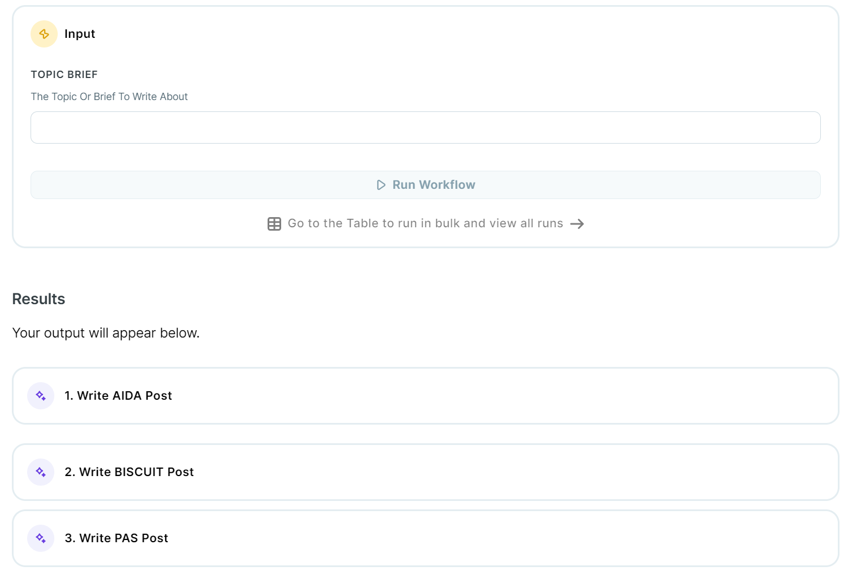Select the 'Input' section heading
The height and width of the screenshot is (575, 848).
80,34
